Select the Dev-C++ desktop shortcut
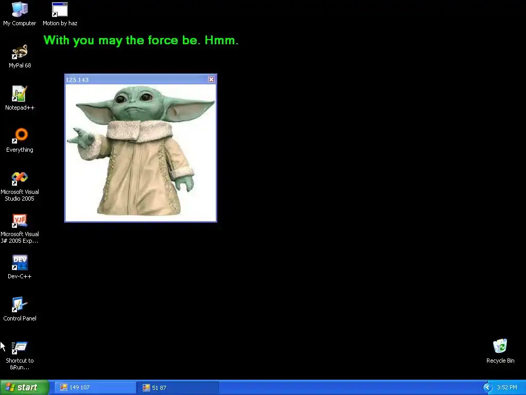 pyautogui.click(x=20, y=267)
